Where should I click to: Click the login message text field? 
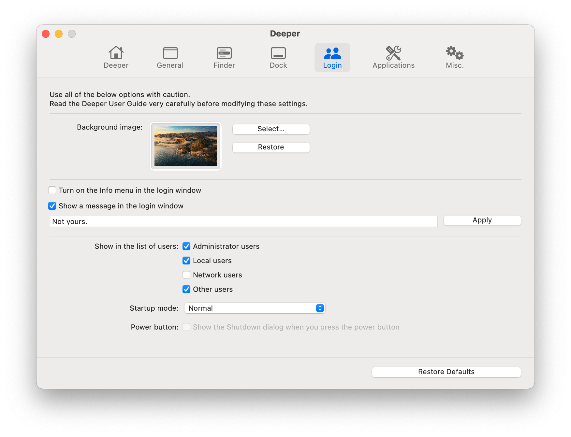pos(243,221)
